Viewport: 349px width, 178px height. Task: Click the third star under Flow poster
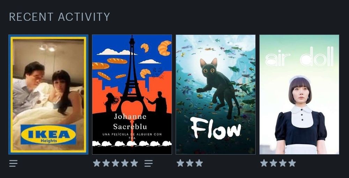tap(199, 163)
